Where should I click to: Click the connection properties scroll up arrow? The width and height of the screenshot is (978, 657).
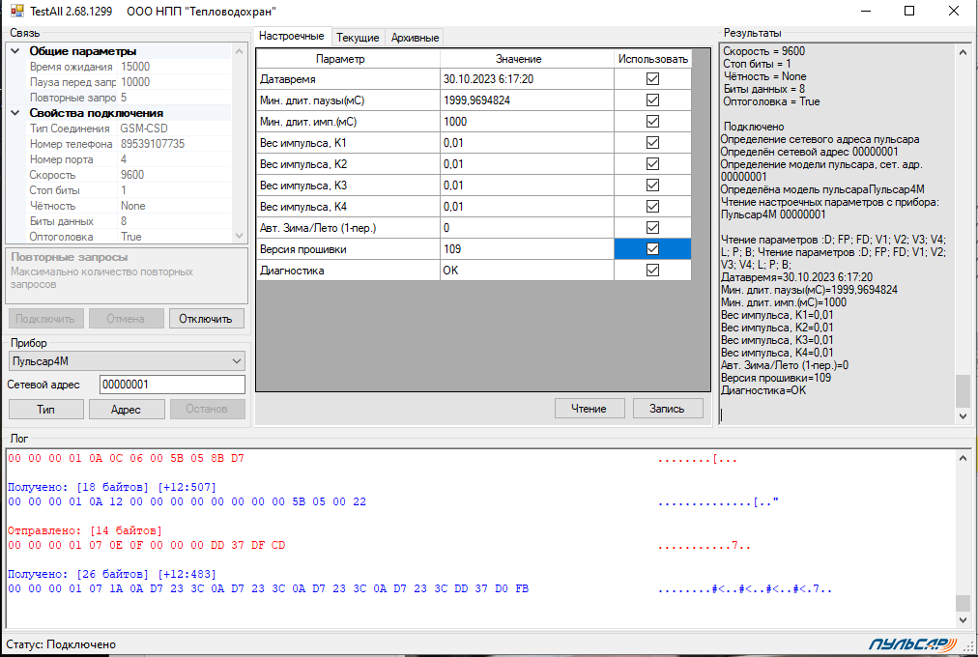click(239, 51)
